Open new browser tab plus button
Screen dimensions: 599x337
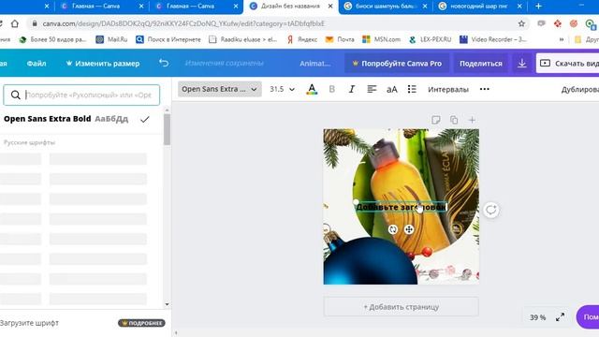[x=538, y=7]
